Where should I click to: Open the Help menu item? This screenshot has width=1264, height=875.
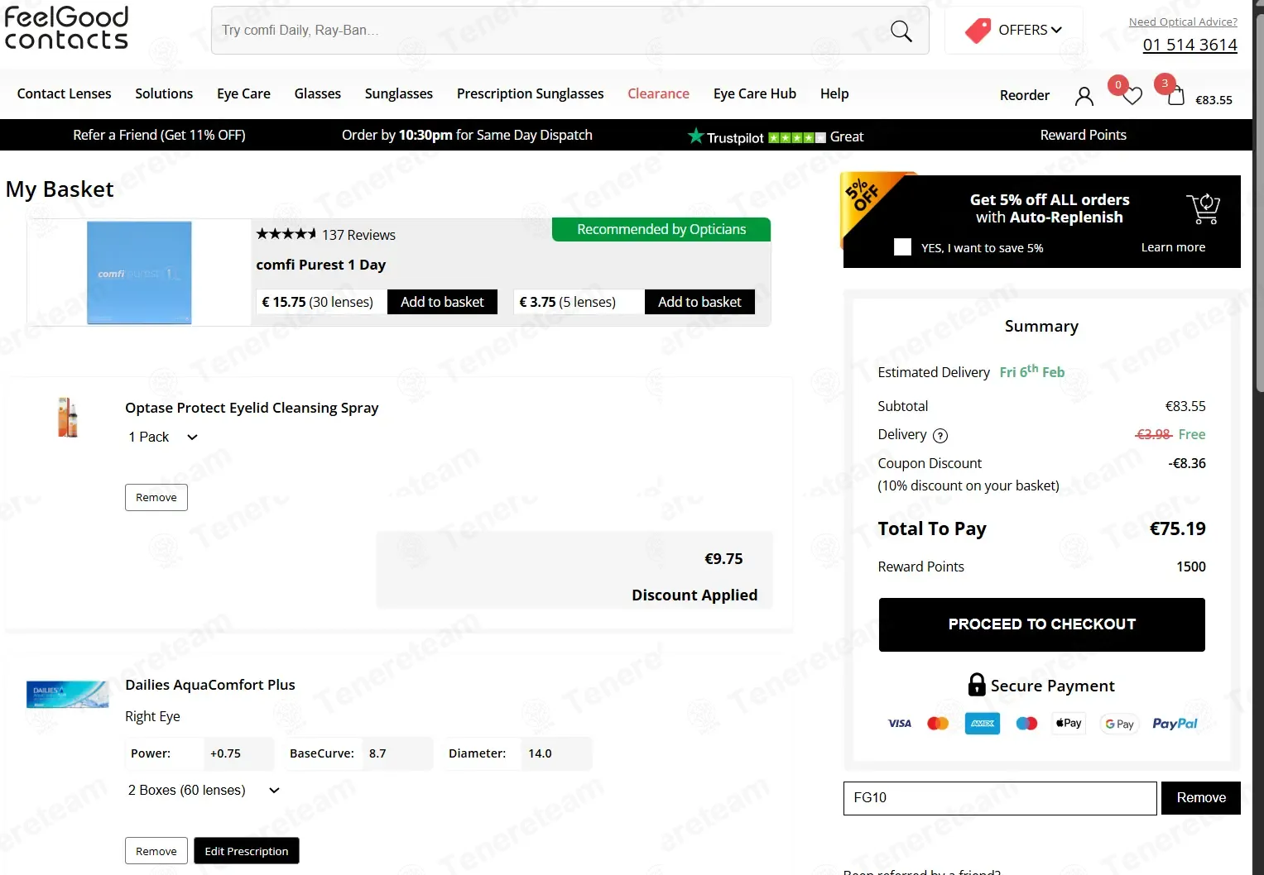pyautogui.click(x=834, y=93)
